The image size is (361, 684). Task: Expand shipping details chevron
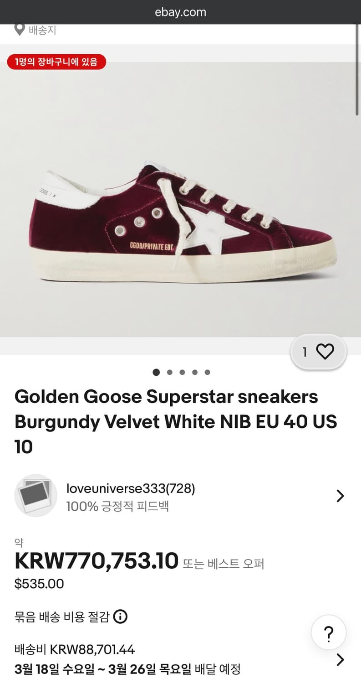[340, 659]
